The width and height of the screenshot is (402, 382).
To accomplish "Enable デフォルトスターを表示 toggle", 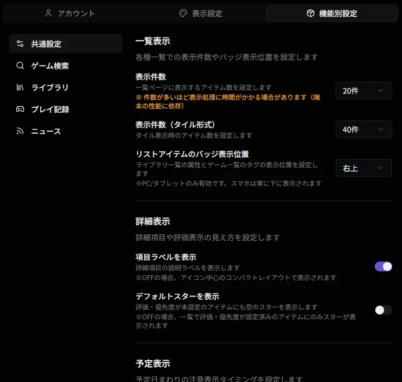I will tap(384, 310).
